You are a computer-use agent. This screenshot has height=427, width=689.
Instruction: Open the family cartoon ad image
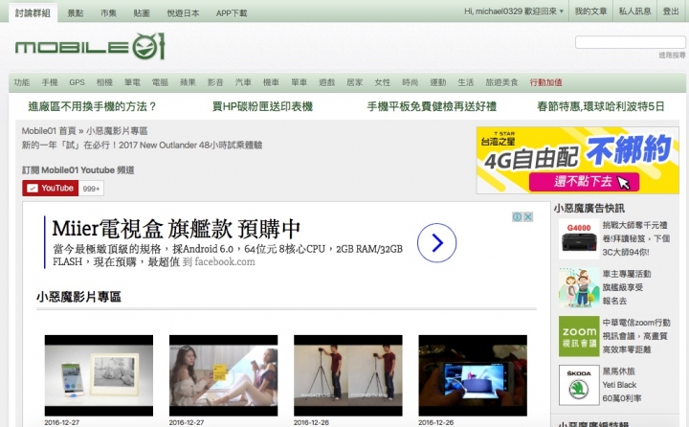(x=579, y=287)
